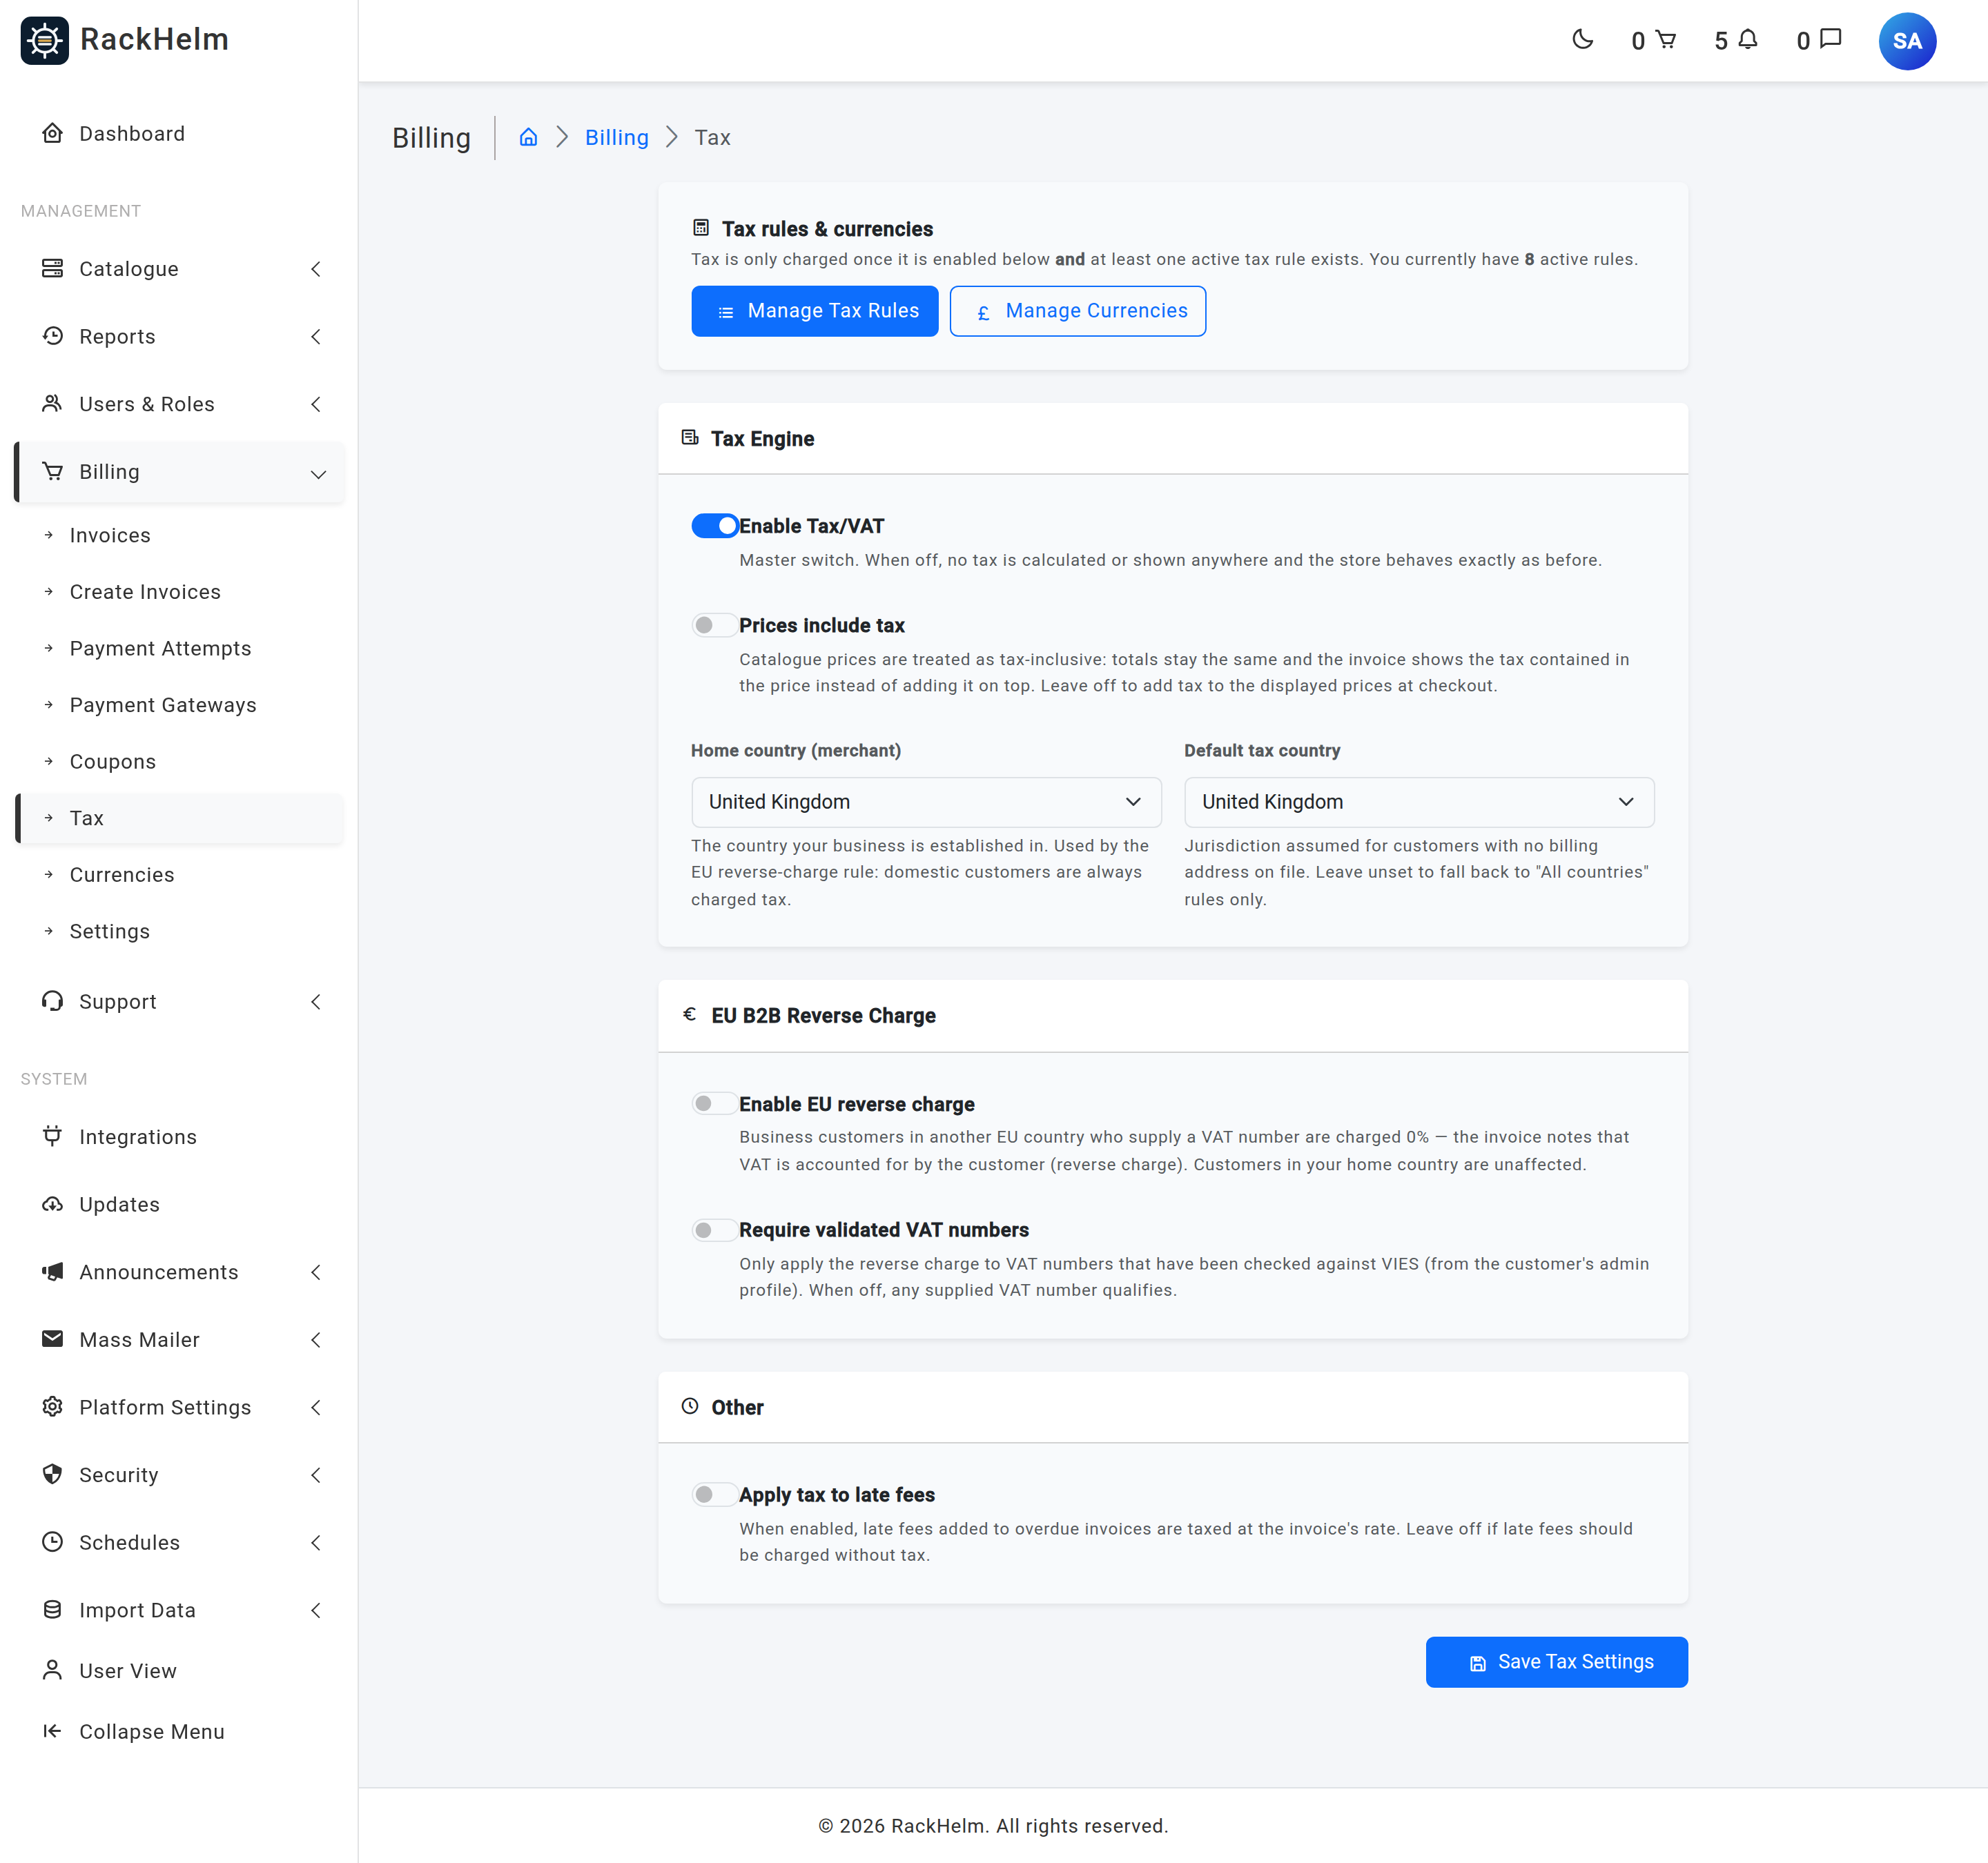Turn on Prices include tax switch
The width and height of the screenshot is (1988, 1863).
[x=715, y=626]
